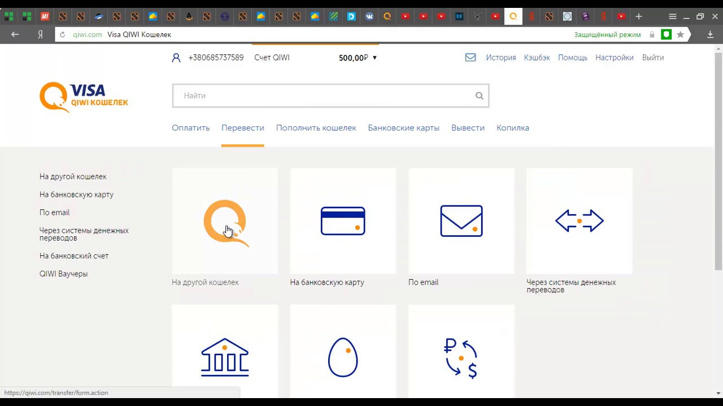Screen dimensions: 723x406
Task: Open Настройки link
Action: pos(615,58)
